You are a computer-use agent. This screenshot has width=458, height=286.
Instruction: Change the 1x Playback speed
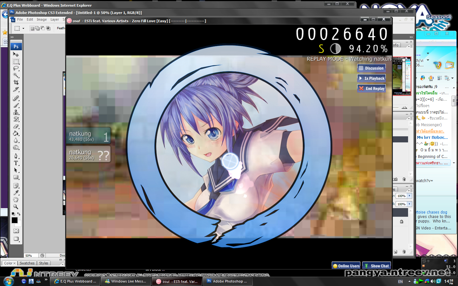click(371, 78)
